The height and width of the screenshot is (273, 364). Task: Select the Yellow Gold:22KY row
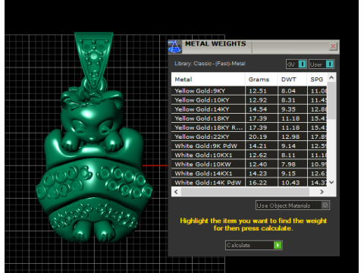(249, 136)
